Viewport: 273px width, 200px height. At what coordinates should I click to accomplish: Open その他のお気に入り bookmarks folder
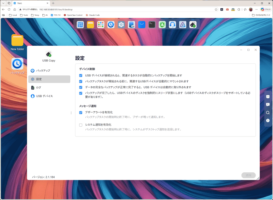coord(261,15)
